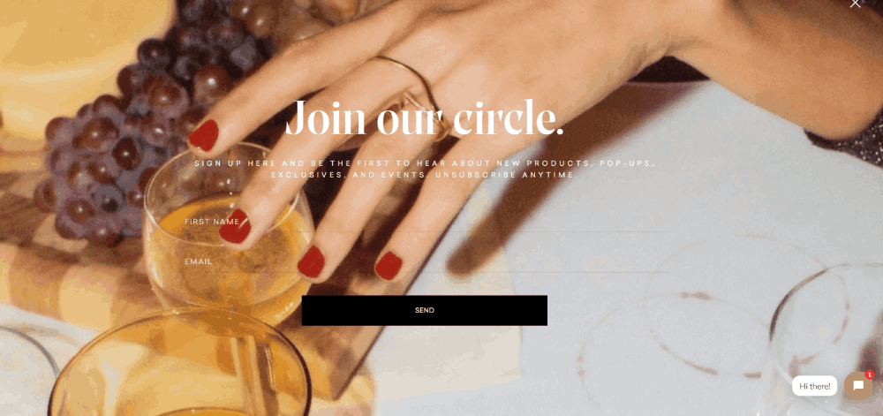The height and width of the screenshot is (416, 883).
Task: Close the newsletter popup with the X
Action: [856, 3]
